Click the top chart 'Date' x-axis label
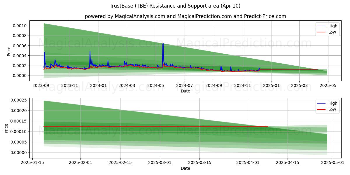This screenshot has width=350, height=175. coord(185,91)
